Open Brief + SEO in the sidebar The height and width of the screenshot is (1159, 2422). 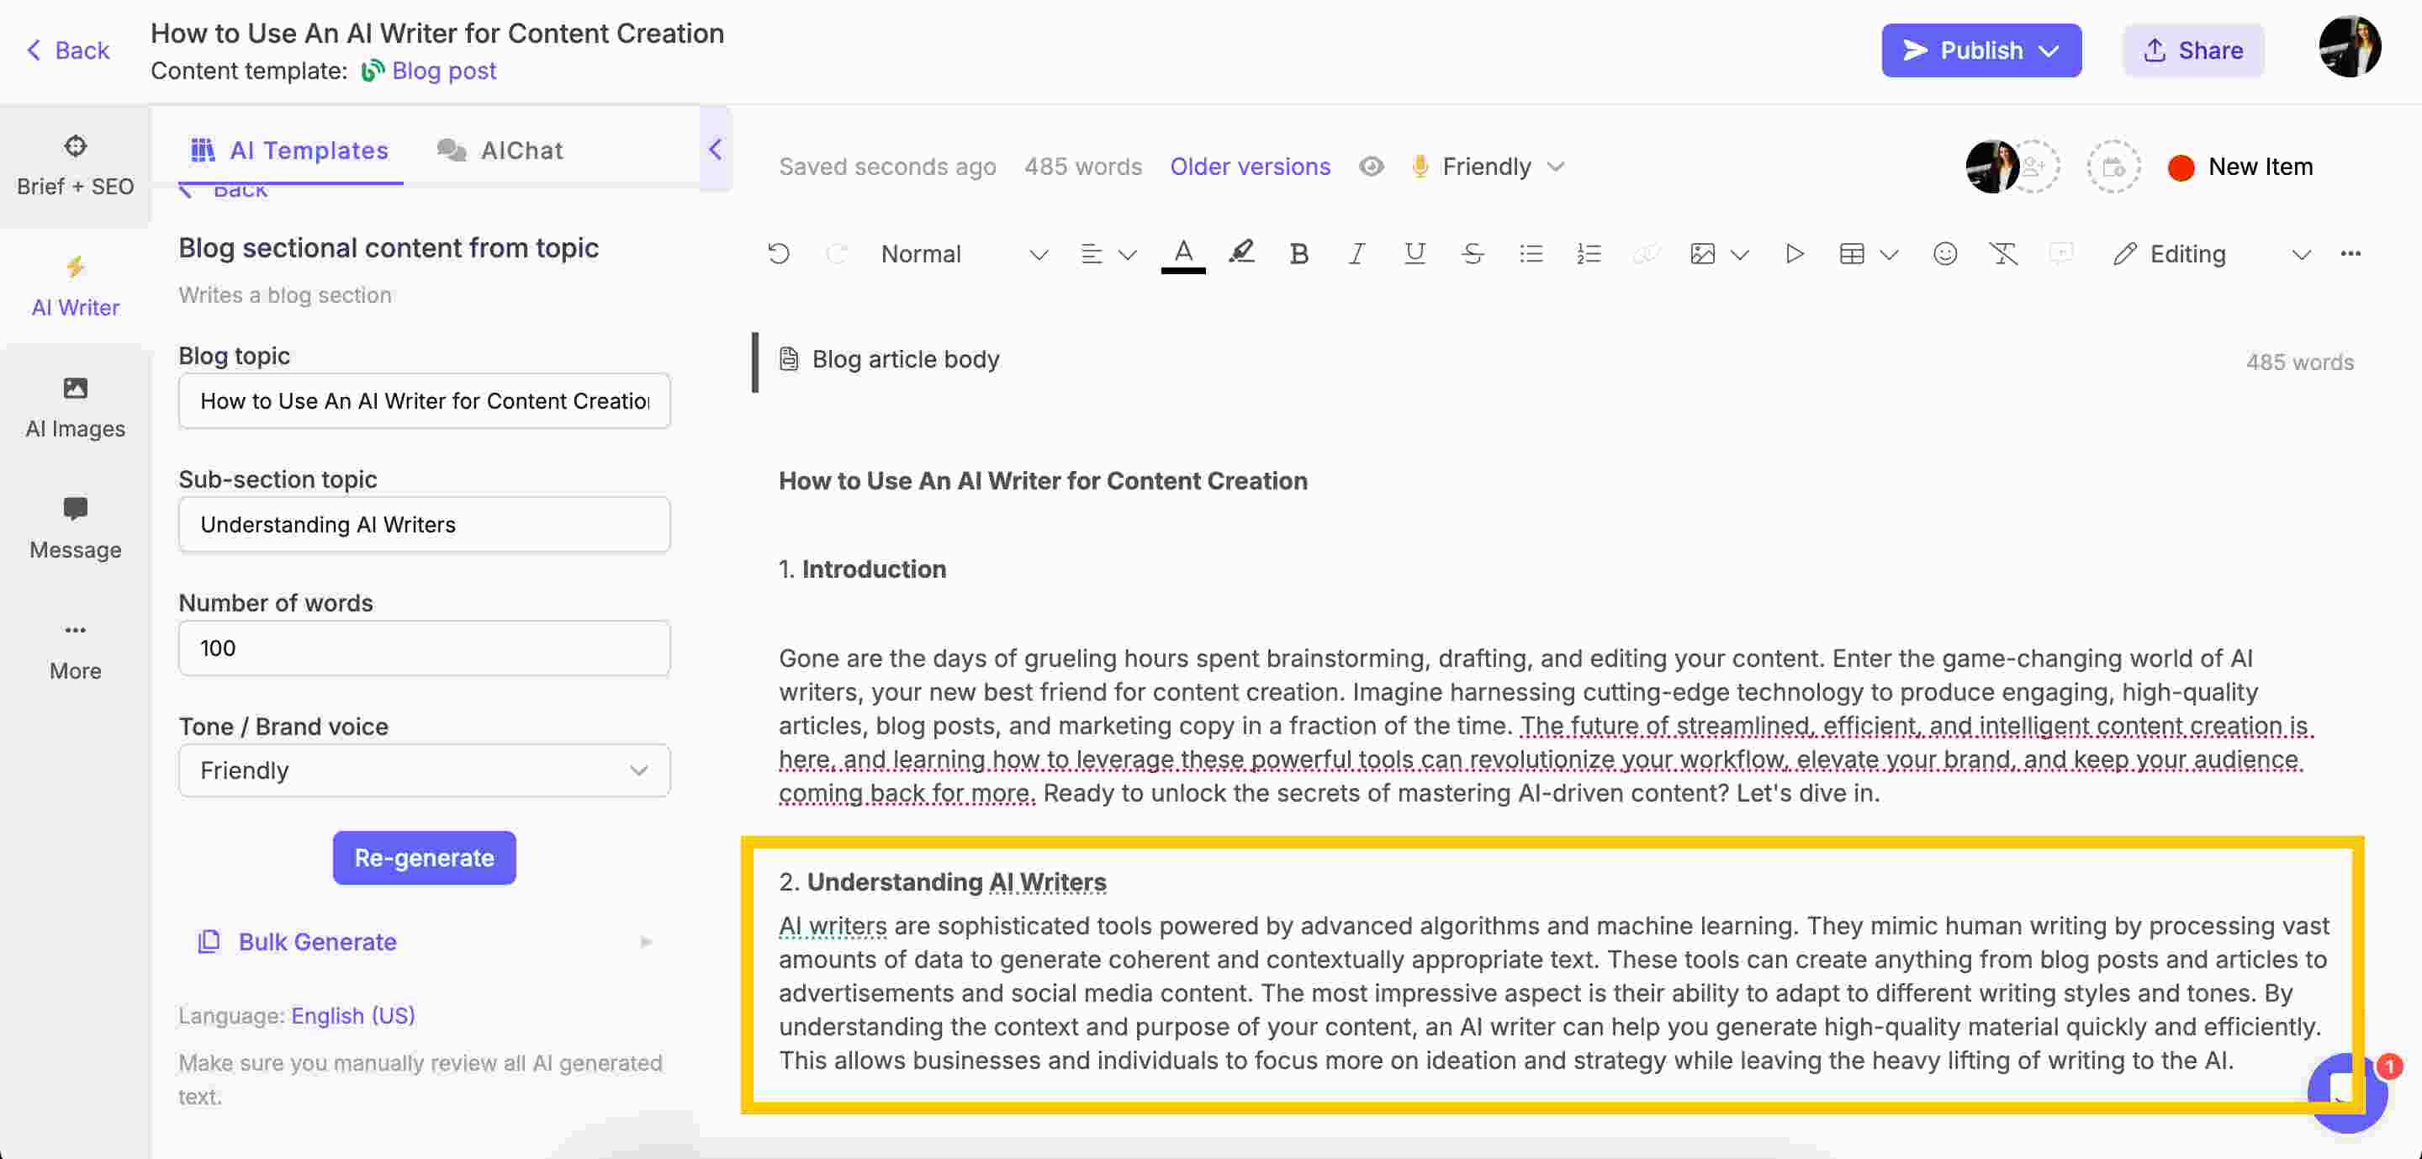pos(75,166)
